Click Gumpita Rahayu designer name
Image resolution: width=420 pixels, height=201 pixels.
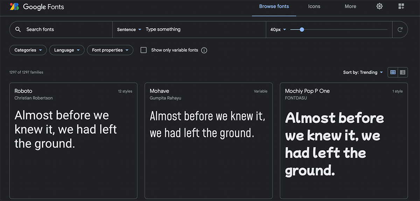click(166, 98)
